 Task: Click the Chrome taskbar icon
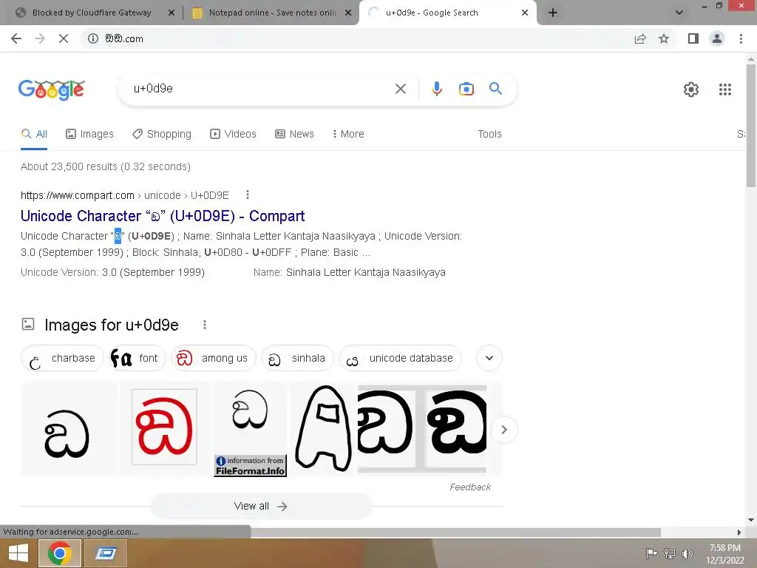coord(59,553)
